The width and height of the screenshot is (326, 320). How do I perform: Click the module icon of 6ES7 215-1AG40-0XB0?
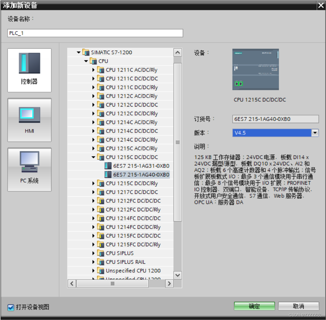[x=108, y=175]
